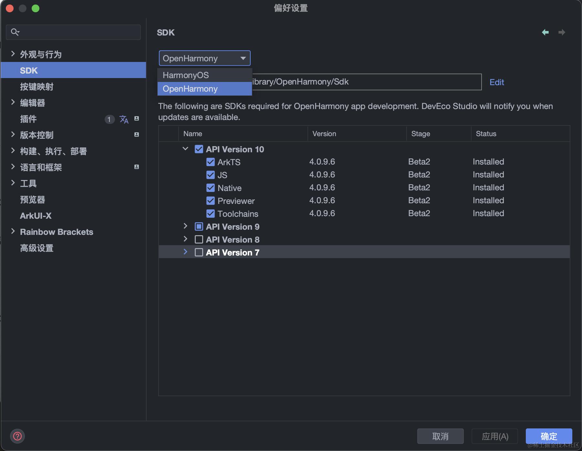The width and height of the screenshot is (582, 451).
Task: Select the ArkTS version 4.0.9.6 cell
Action: coord(322,162)
